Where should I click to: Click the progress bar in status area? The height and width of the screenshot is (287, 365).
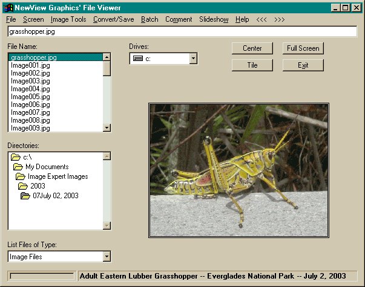[x=42, y=276]
